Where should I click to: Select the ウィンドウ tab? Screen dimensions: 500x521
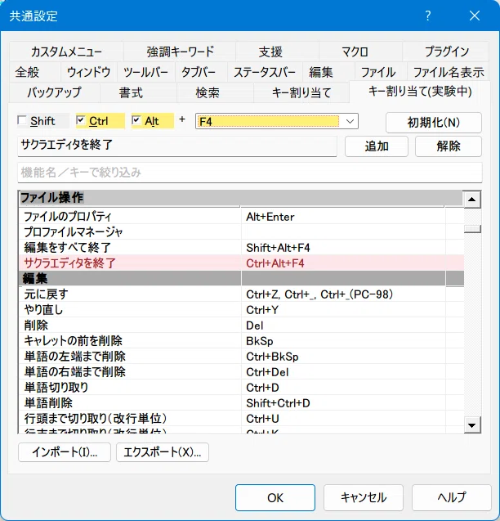pyautogui.click(x=88, y=72)
